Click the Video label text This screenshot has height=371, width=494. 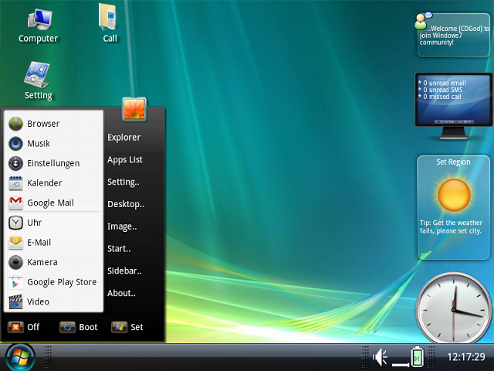(x=38, y=302)
